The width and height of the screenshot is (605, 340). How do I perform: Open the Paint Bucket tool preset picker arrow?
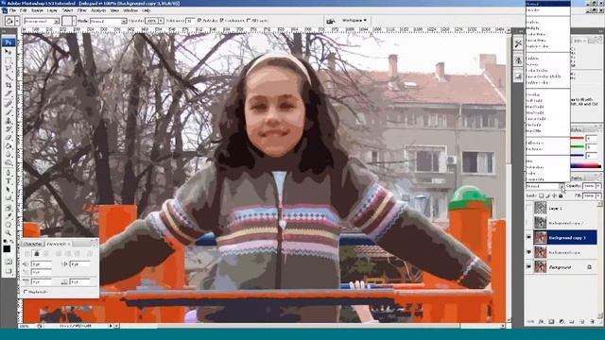(x=17, y=21)
